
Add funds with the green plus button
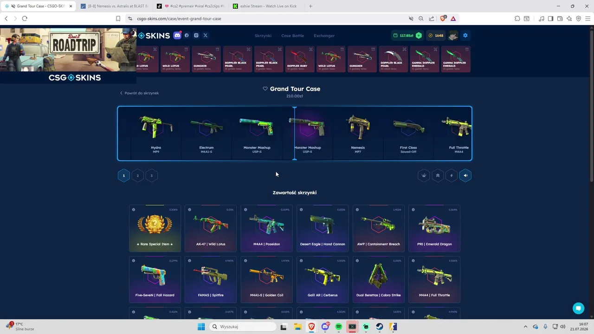(x=419, y=35)
